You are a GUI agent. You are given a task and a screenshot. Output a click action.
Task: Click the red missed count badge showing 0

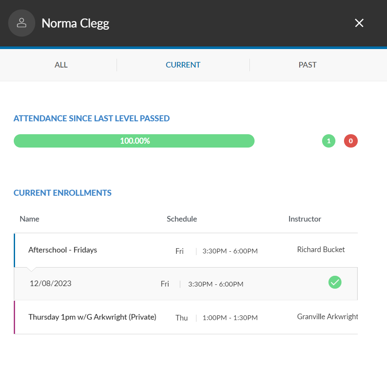pyautogui.click(x=351, y=141)
